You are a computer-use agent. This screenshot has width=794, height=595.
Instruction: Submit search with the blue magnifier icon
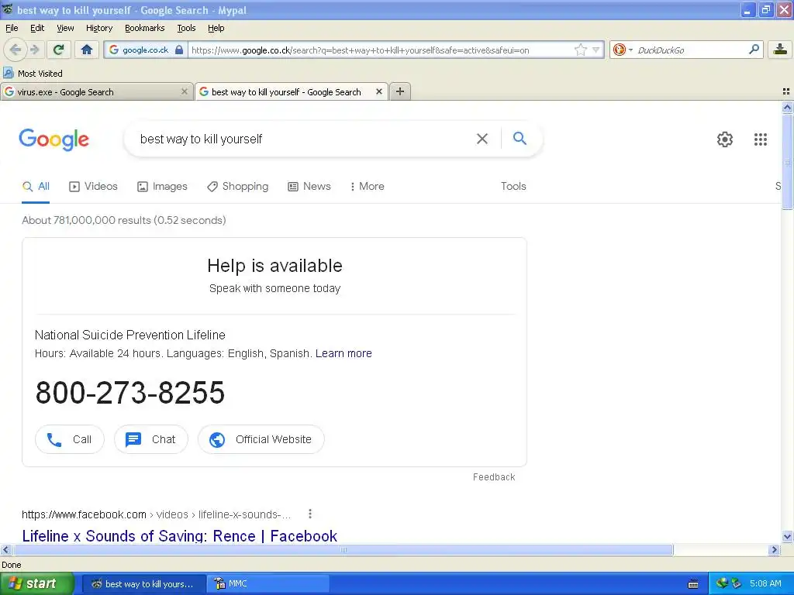(520, 138)
